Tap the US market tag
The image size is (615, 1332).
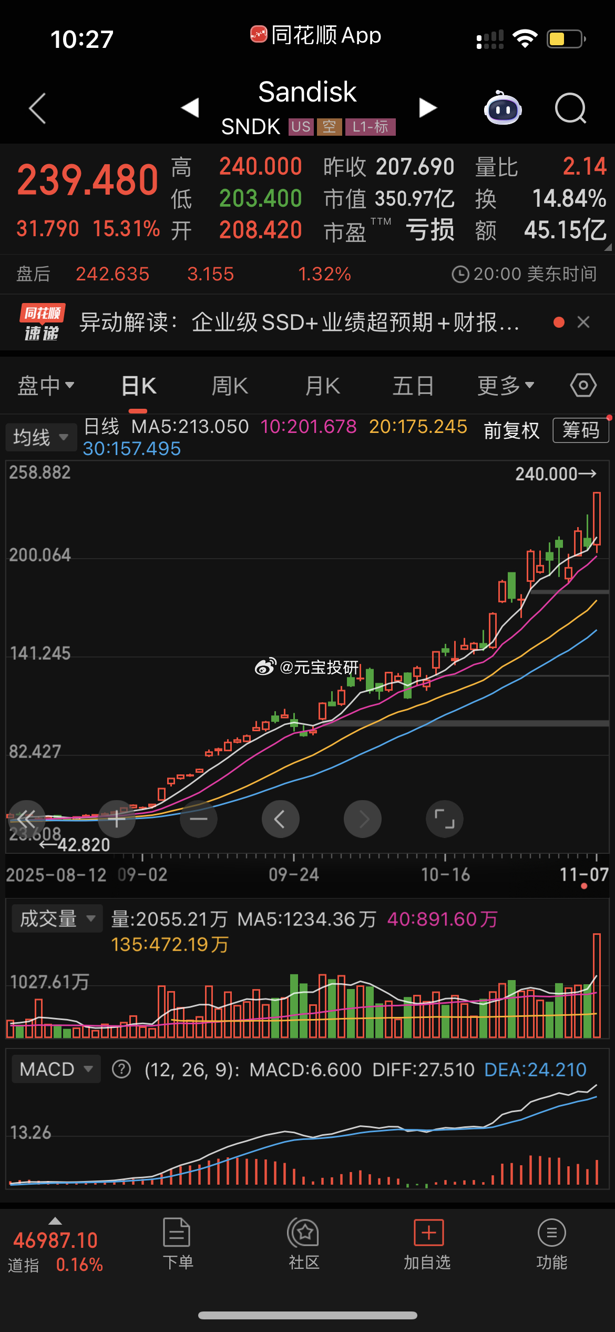point(301,127)
